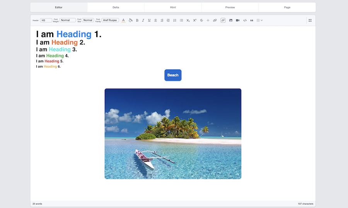Insert an image with the image icon

click(231, 20)
